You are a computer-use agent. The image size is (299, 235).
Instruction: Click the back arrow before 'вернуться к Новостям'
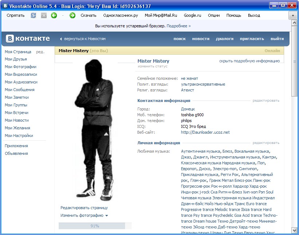(x=61, y=39)
